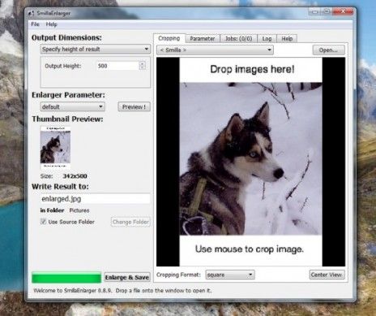Close the SmillaEnlarger window
Viewport: 376px width, 316px height.
[343, 11]
